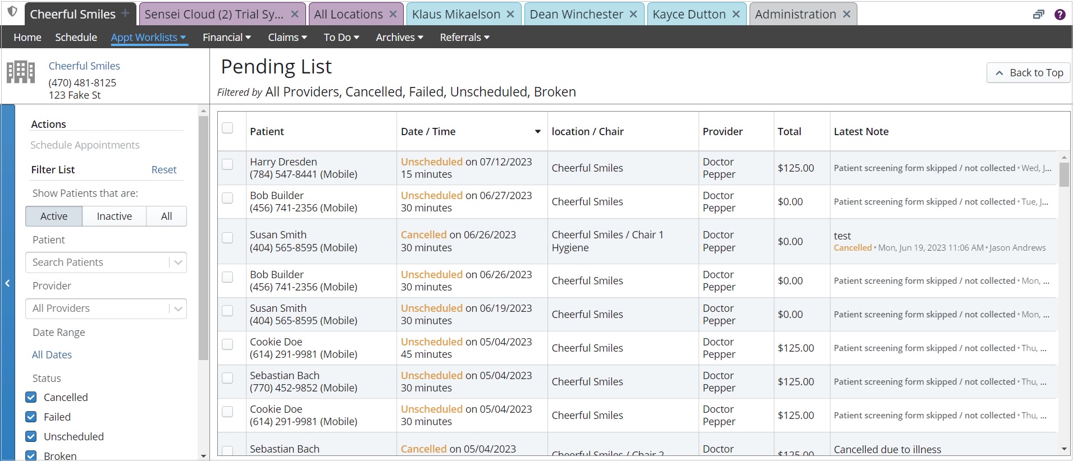Image resolution: width=1073 pixels, height=461 pixels.
Task: Click the table vertical scrollbar thumb
Action: (x=1064, y=174)
